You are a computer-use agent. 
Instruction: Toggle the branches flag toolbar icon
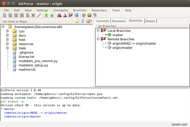click(71, 15)
